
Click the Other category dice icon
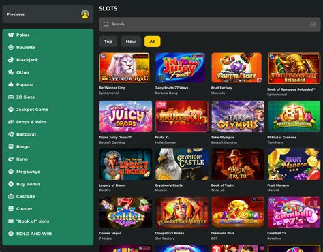click(11, 72)
